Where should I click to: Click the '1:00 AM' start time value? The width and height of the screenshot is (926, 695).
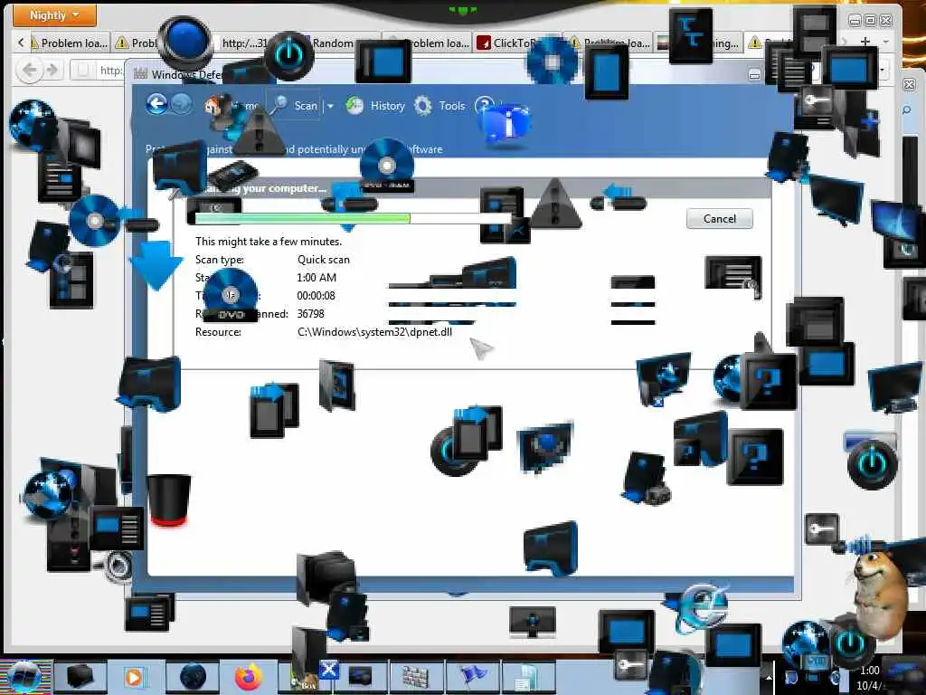317,278
